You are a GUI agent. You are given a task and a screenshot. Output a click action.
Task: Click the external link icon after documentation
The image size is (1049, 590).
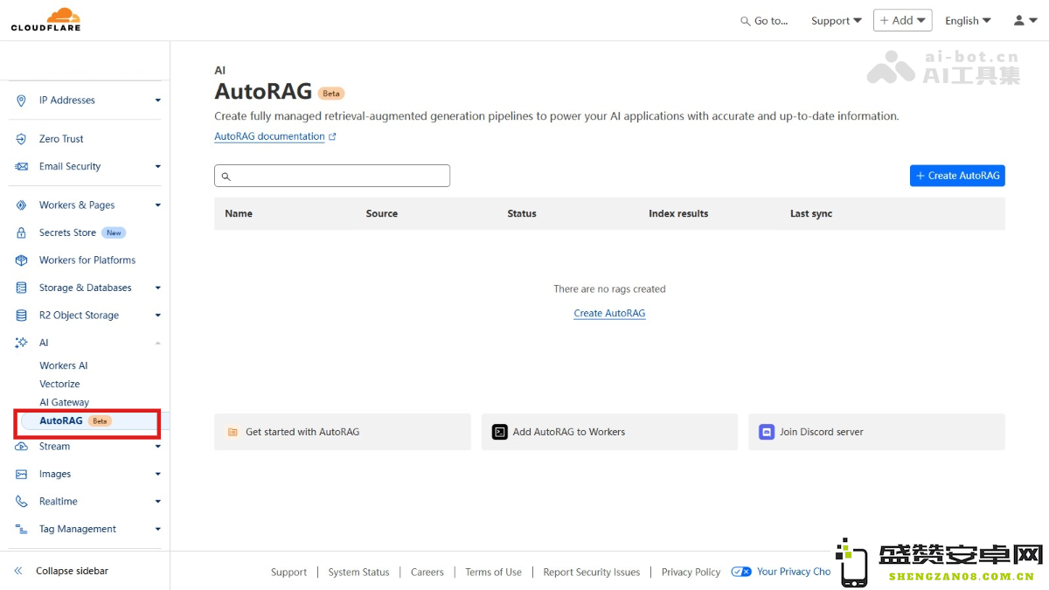tap(332, 137)
